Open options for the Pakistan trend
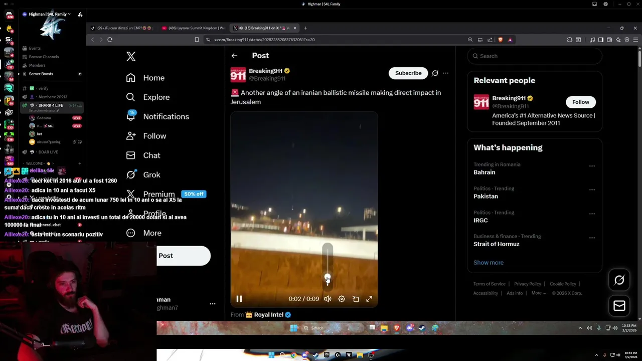642x361 pixels. 592,190
